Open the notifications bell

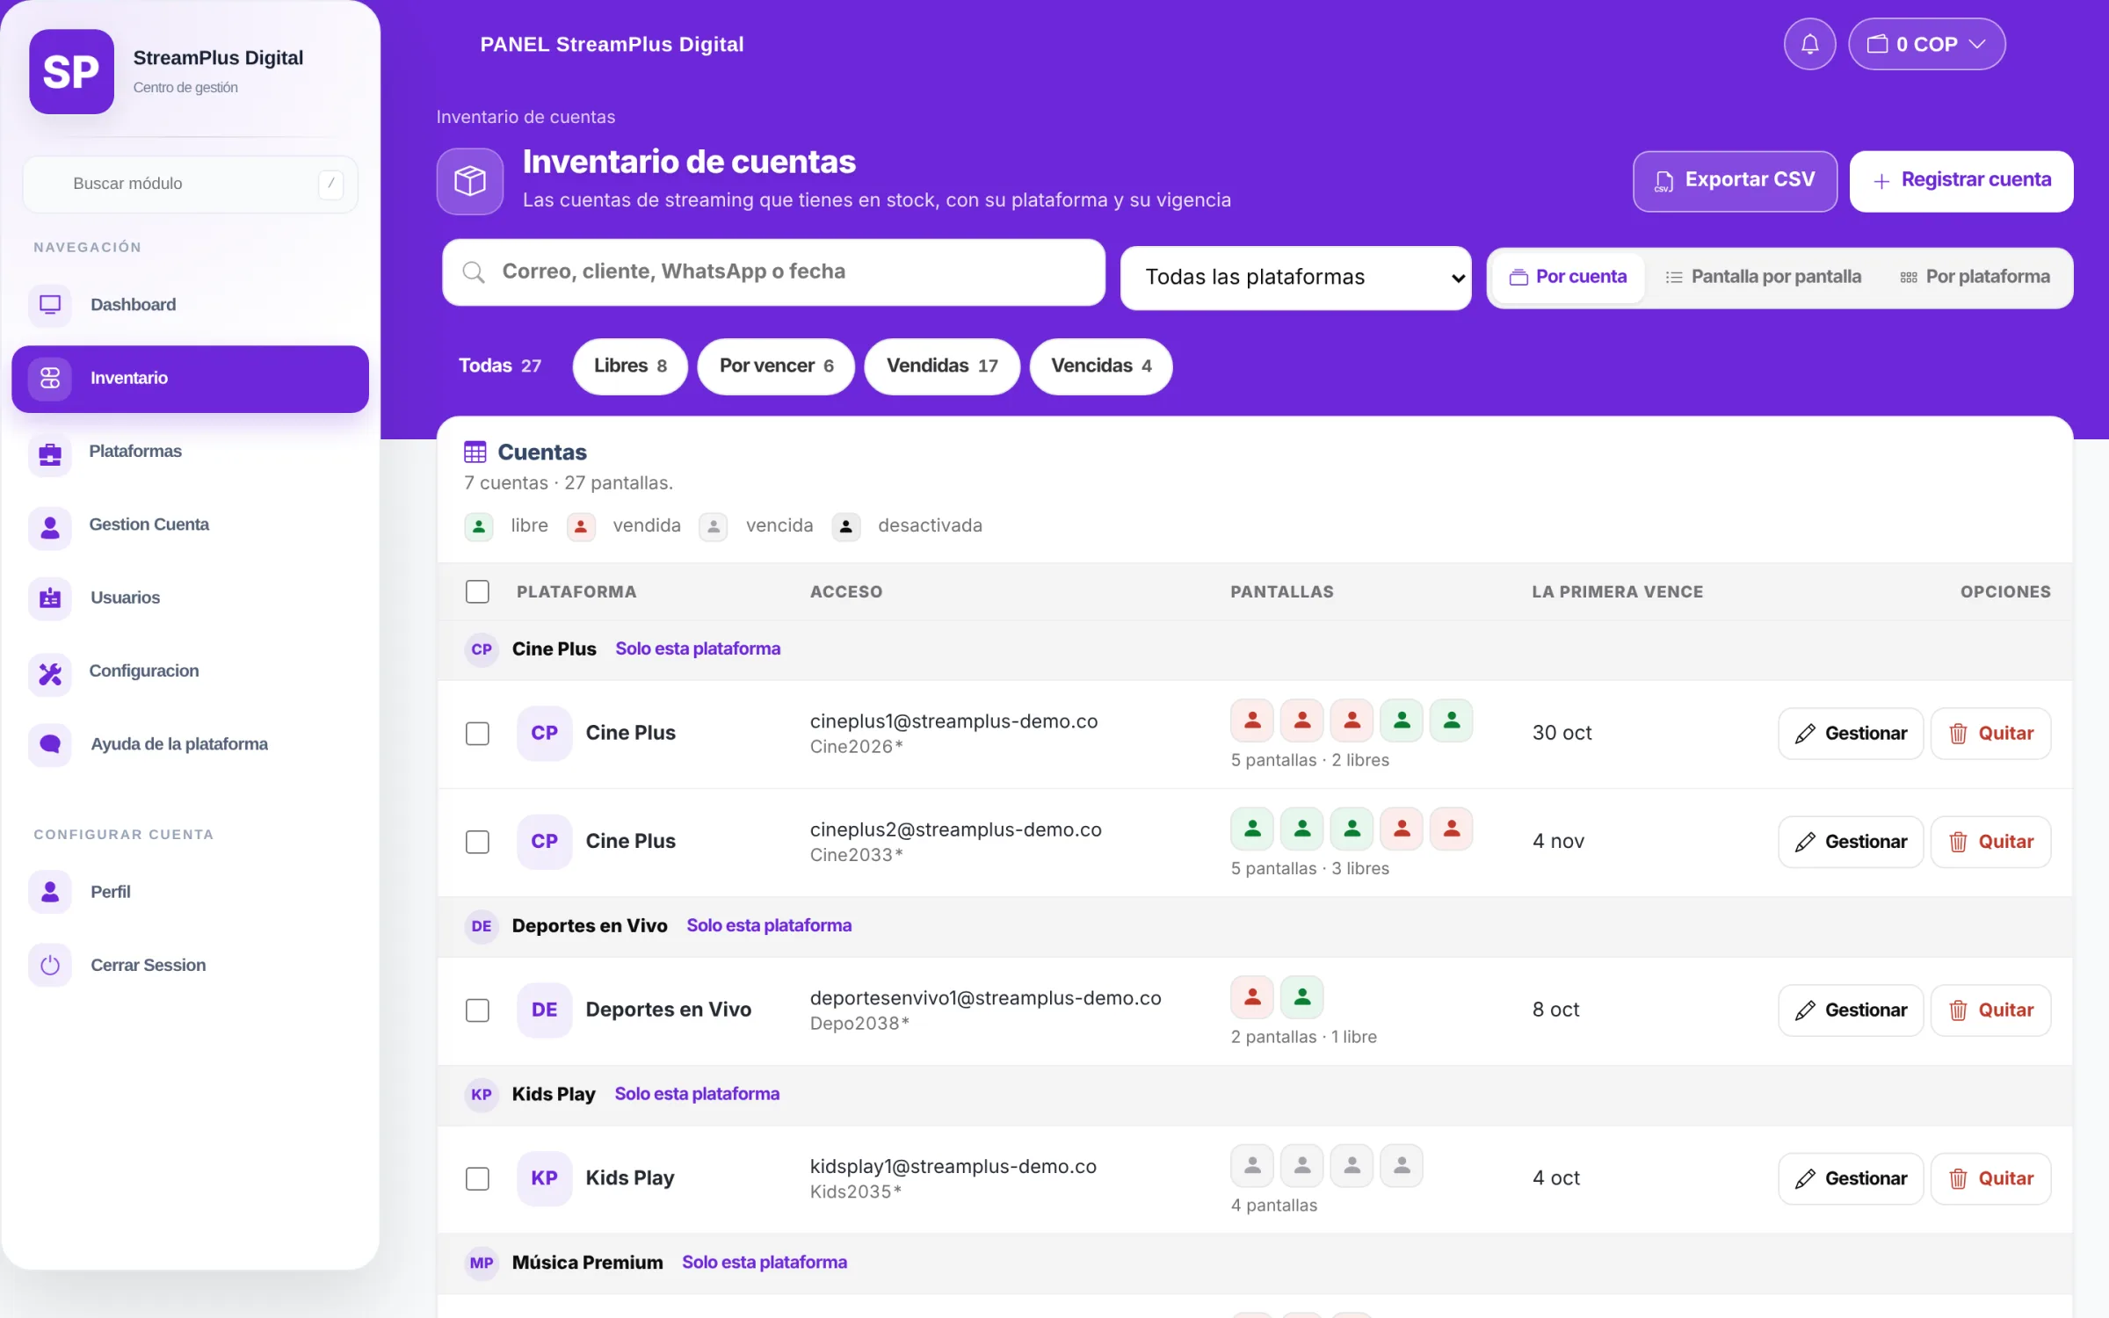click(x=1809, y=44)
